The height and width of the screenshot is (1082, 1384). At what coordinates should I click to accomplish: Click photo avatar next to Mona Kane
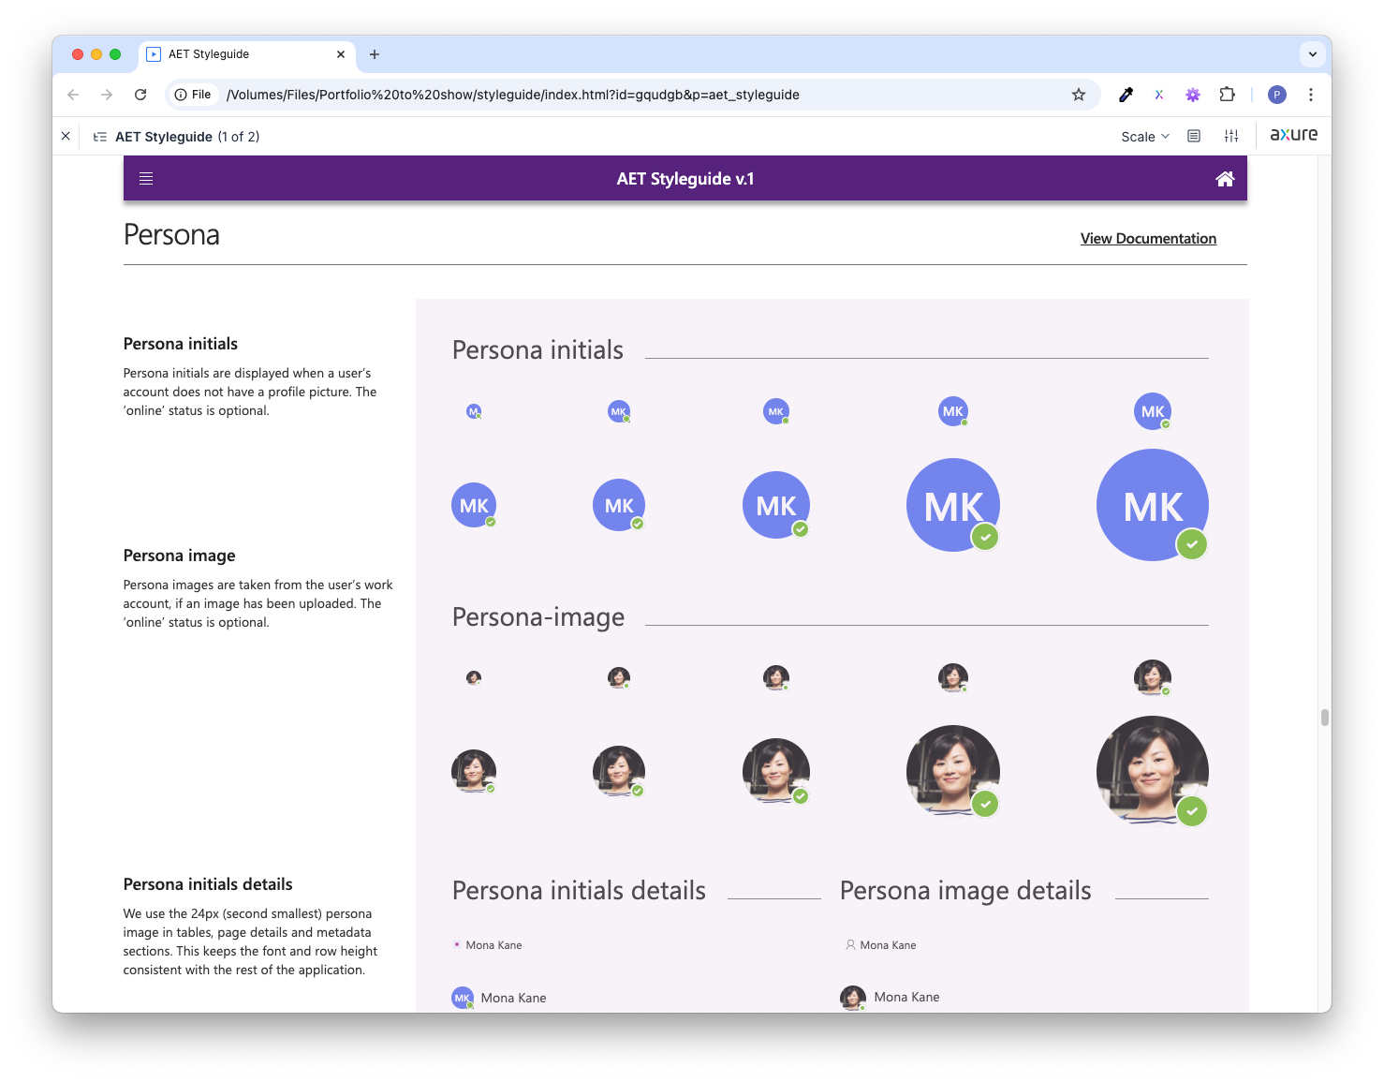(852, 998)
